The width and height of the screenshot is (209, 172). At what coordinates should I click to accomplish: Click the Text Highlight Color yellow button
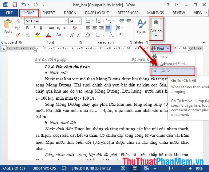click(38, 35)
